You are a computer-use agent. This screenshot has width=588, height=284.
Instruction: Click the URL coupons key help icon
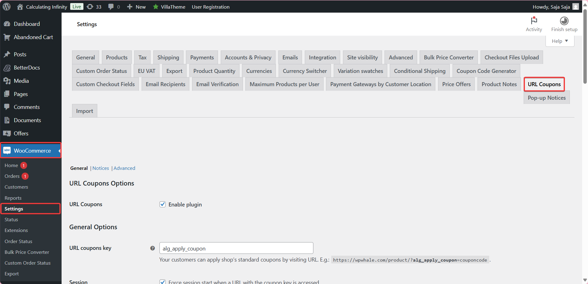(152, 248)
